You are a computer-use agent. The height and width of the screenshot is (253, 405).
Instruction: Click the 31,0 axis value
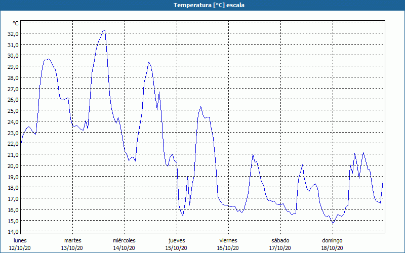tap(14, 45)
